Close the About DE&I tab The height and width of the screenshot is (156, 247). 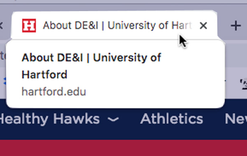pos(203,25)
